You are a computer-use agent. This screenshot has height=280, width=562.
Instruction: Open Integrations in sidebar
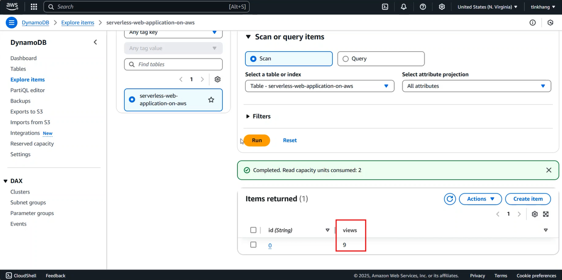(x=25, y=133)
